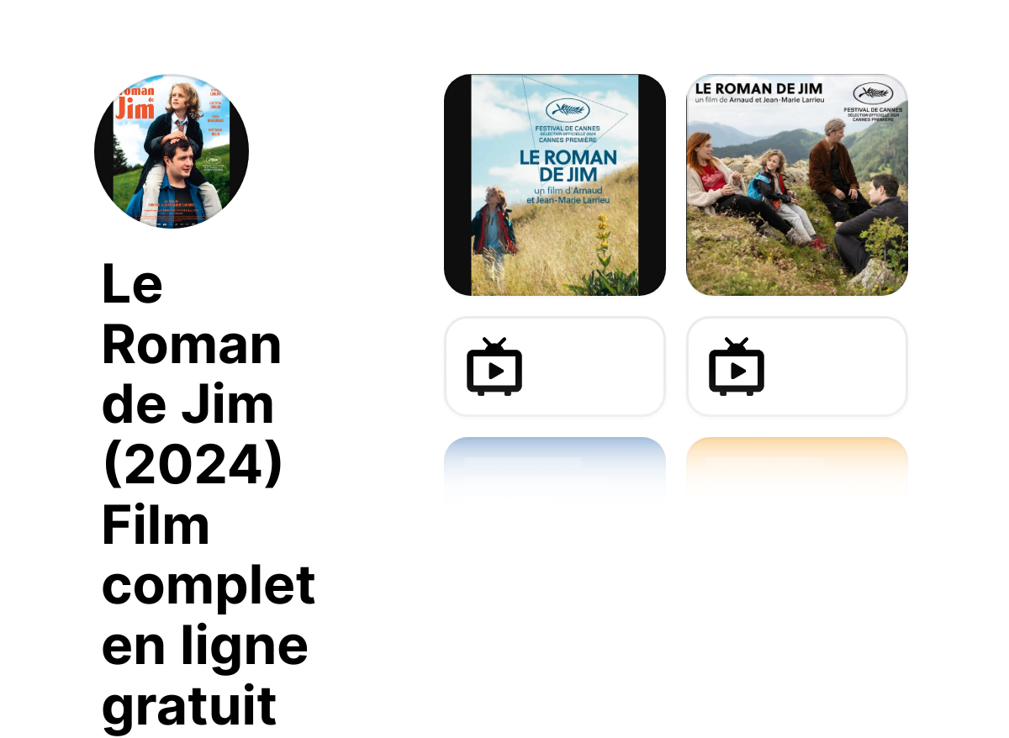1009x738 pixels.
Task: Click the (2024) text in heading
Action: pos(192,465)
